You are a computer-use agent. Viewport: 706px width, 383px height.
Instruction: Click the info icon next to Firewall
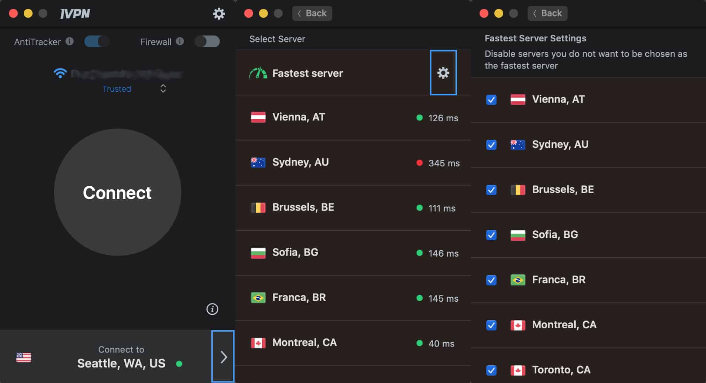pos(180,41)
